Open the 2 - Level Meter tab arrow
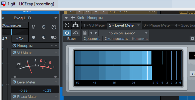This screenshot has width=195, height=100. click(x=138, y=25)
